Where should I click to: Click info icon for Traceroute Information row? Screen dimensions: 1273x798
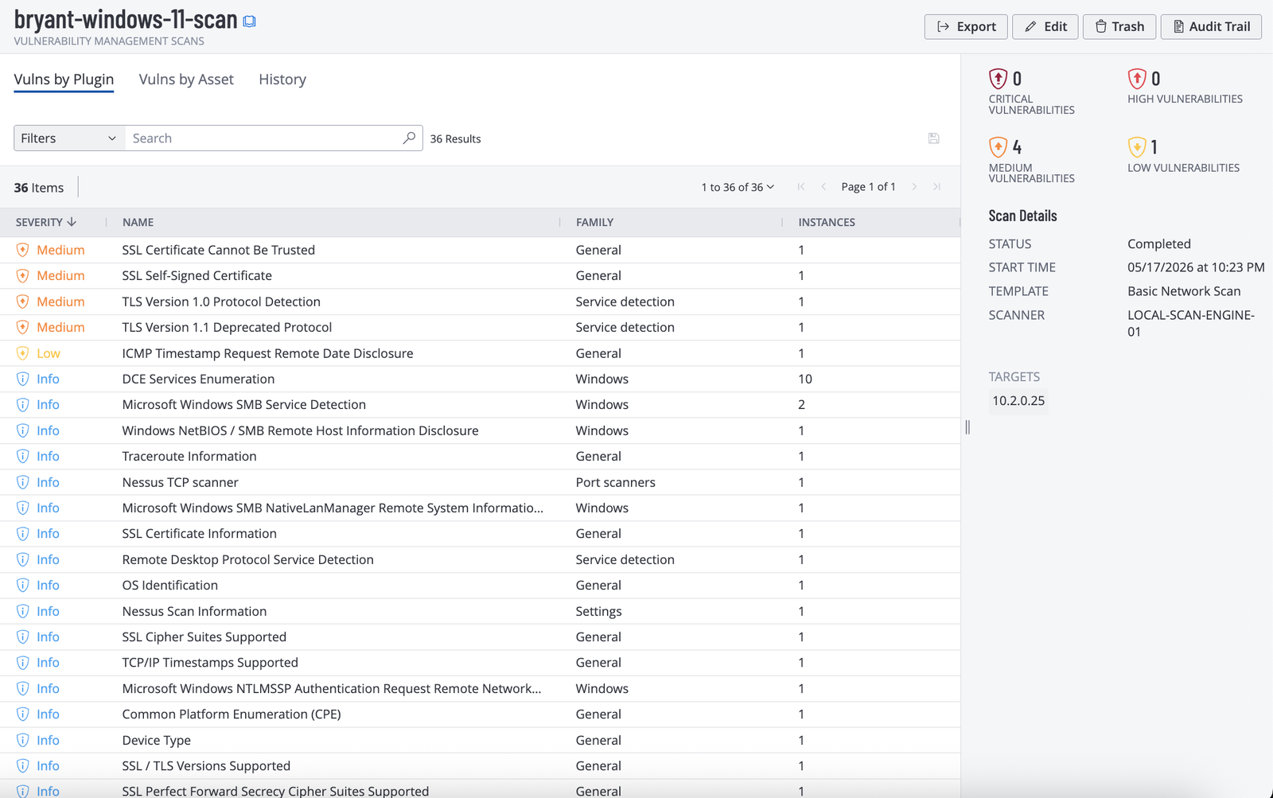click(22, 456)
